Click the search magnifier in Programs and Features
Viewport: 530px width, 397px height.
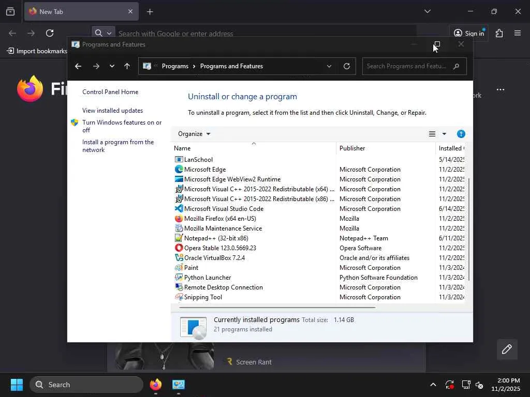tap(457, 66)
